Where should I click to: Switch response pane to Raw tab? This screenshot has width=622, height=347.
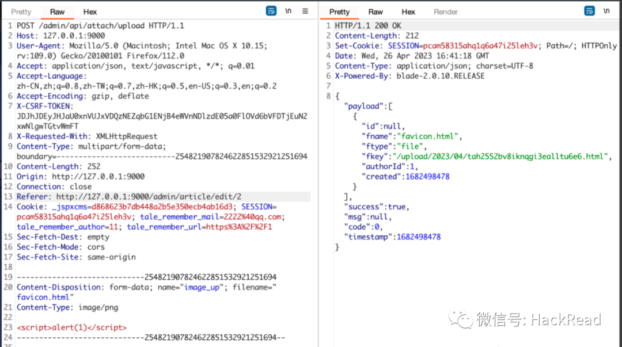click(x=376, y=12)
